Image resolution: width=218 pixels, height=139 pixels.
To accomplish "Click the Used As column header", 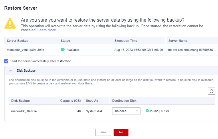I will tap(92, 101).
